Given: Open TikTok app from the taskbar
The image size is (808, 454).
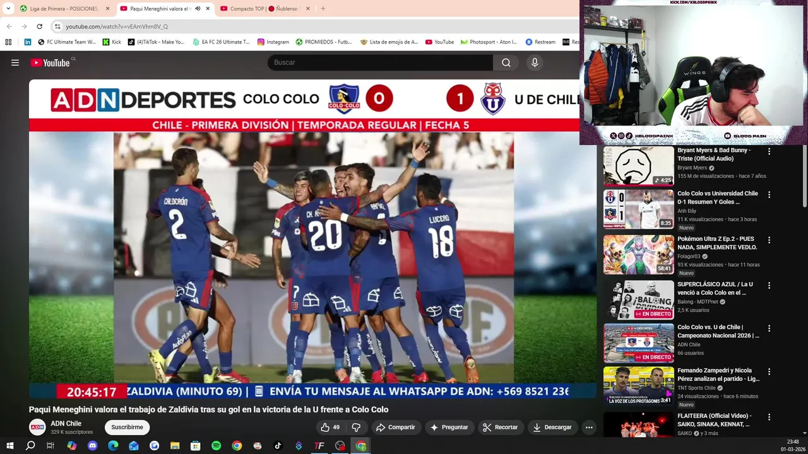Looking at the screenshot, I should (278, 446).
